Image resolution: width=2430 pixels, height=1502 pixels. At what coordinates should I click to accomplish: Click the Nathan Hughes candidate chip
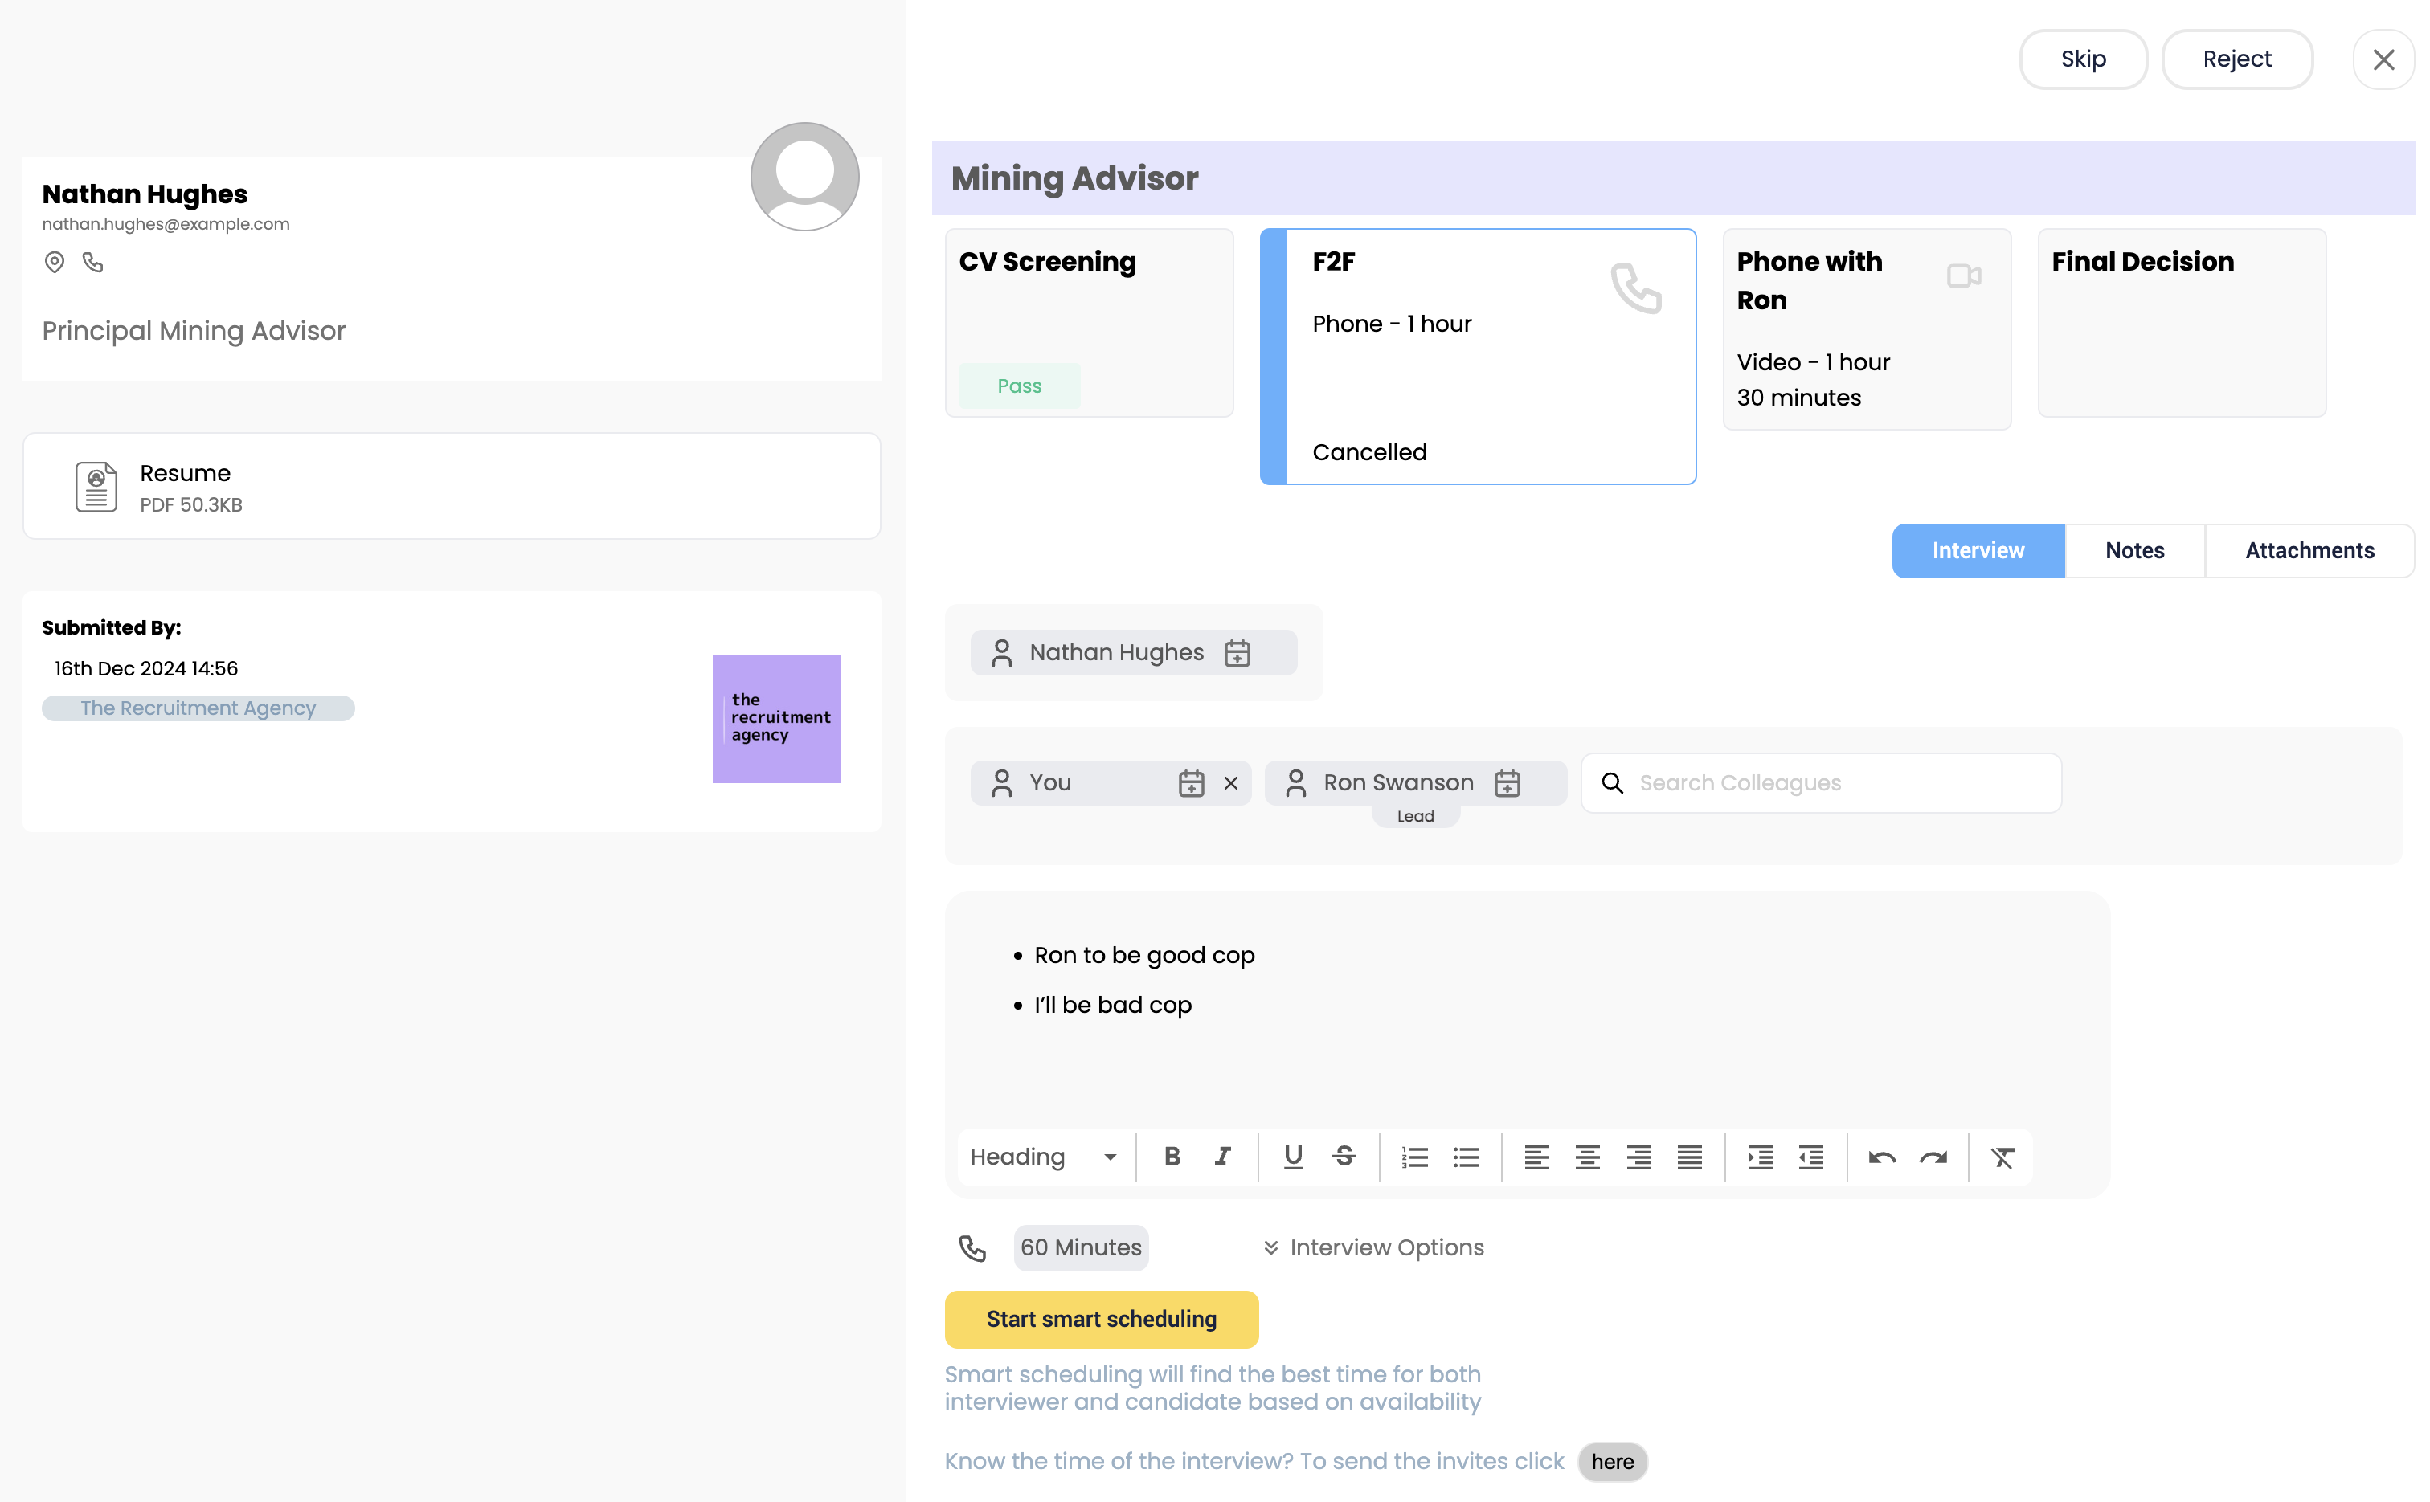[x=1134, y=653]
